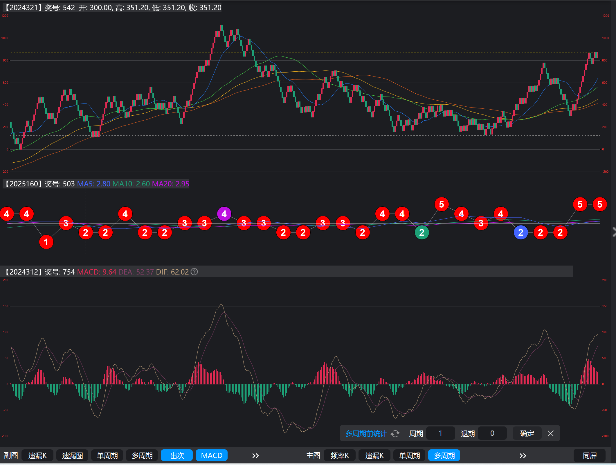The height and width of the screenshot is (465, 616).
Task: Click the red number 1 marker
Action: click(x=46, y=242)
